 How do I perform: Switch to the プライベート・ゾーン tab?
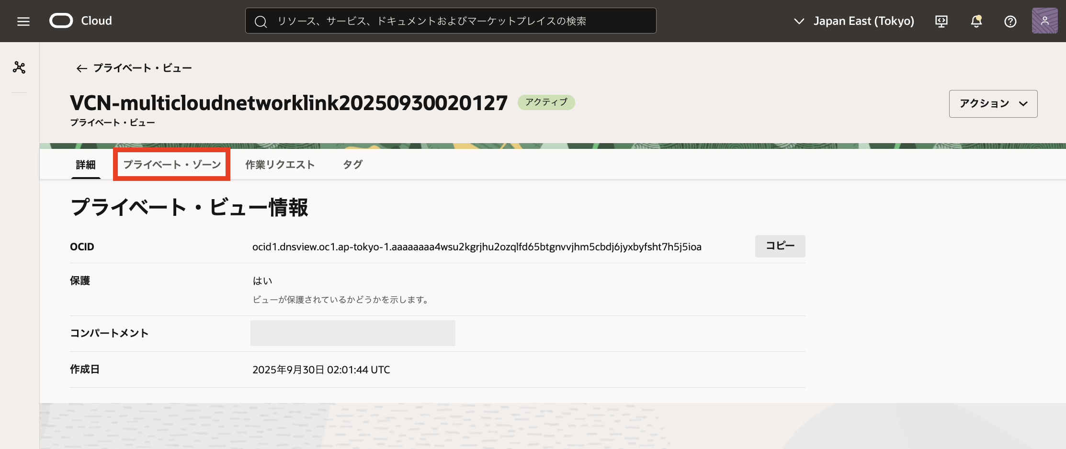pos(171,164)
